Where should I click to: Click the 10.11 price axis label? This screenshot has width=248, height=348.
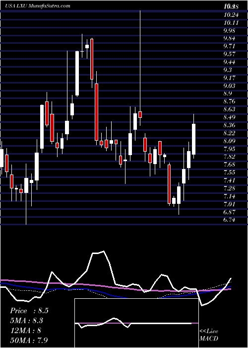point(231,23)
